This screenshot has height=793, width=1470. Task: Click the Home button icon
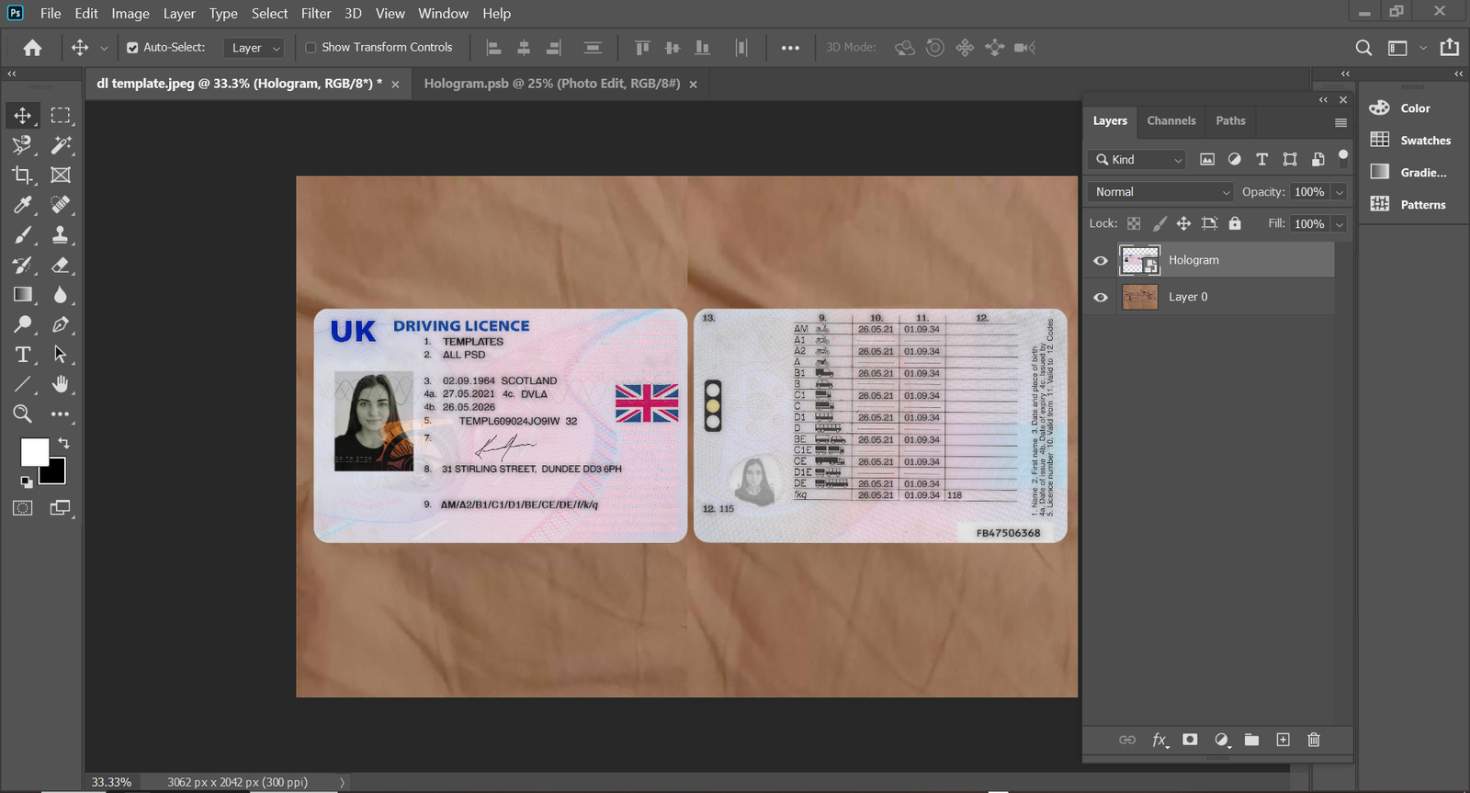tap(32, 48)
